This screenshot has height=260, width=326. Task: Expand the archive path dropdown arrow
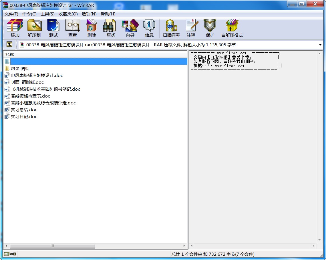pyautogui.click(x=320, y=45)
